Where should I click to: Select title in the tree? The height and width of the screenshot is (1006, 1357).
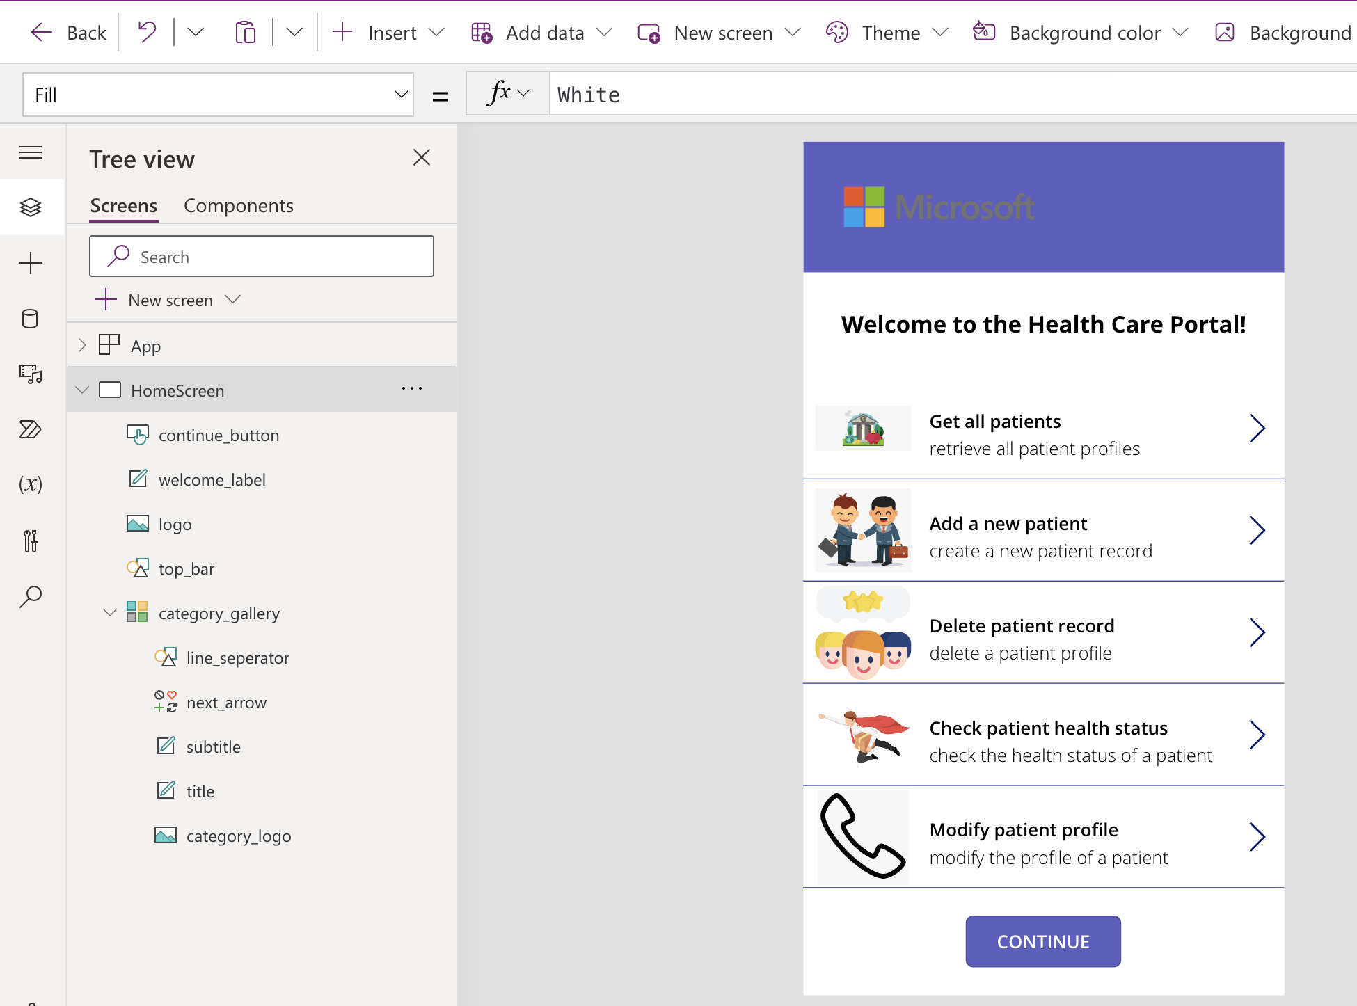[200, 791]
